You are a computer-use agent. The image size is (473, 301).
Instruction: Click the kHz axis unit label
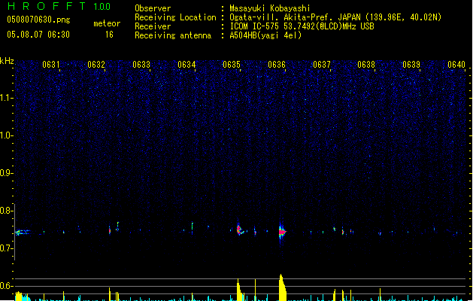pyautogui.click(x=7, y=61)
